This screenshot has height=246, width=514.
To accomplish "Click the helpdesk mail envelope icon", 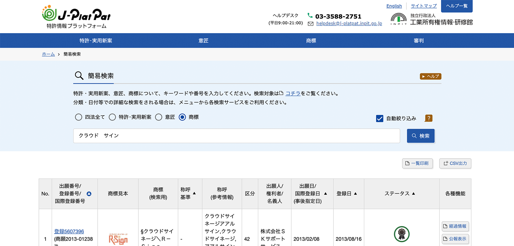I will (x=311, y=24).
